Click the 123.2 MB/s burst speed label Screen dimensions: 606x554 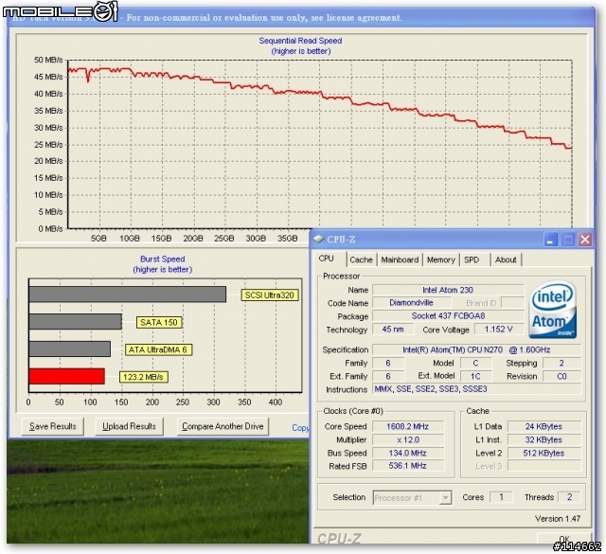(x=143, y=377)
